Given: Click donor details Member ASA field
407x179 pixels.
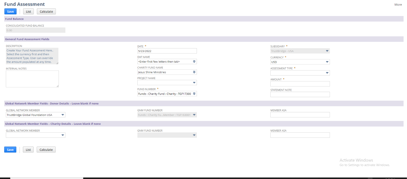Looking at the screenshot, I should 300,115.
